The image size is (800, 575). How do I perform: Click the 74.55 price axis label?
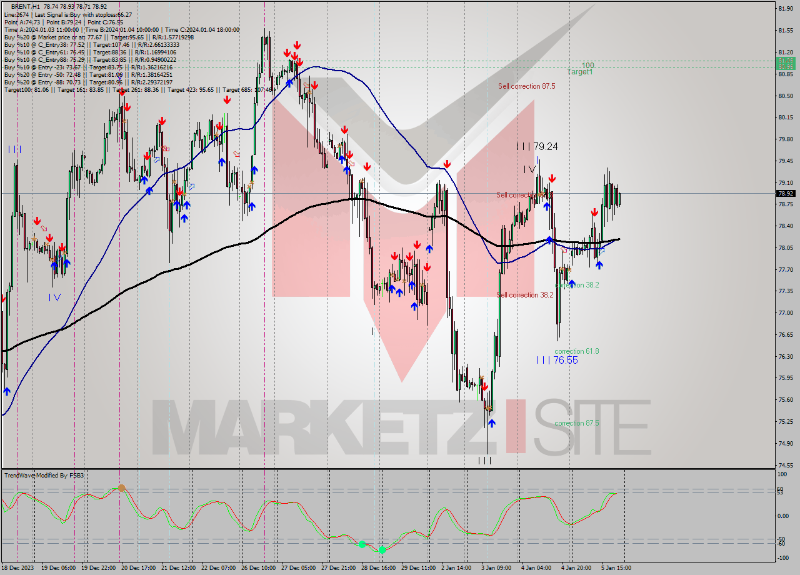point(785,465)
